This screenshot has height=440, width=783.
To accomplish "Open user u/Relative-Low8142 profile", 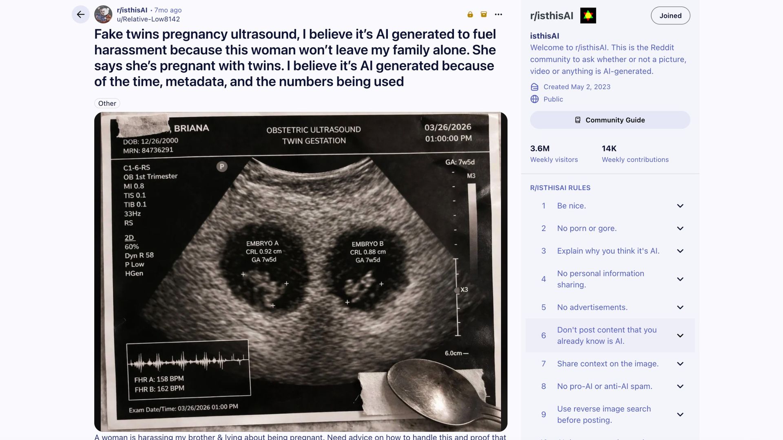I will tap(148, 19).
